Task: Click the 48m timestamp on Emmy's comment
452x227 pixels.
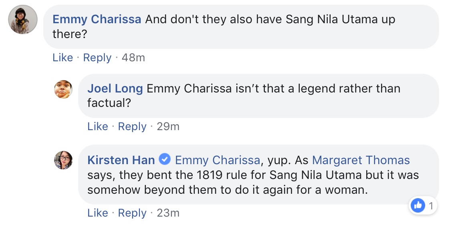Action: tap(133, 58)
